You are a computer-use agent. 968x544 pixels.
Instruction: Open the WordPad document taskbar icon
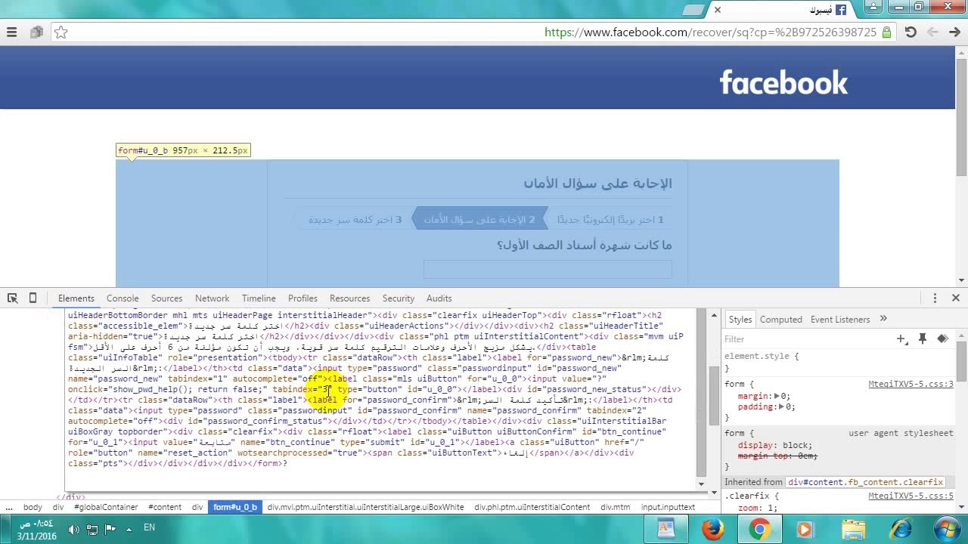[x=665, y=529]
